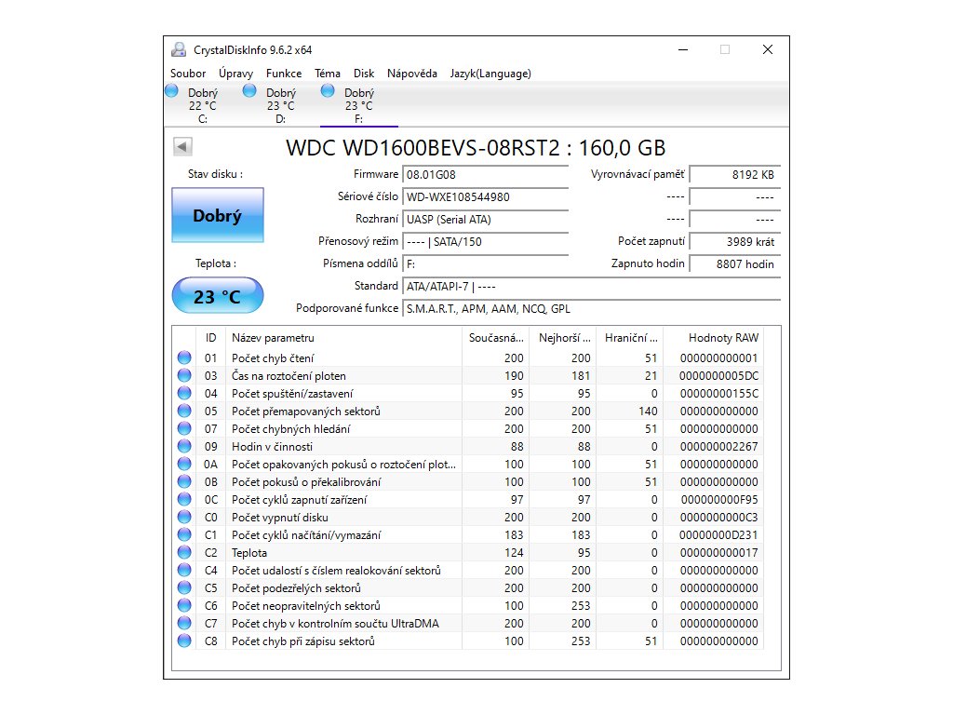Click raw value 000000000F95
The image size is (953, 715).
click(719, 499)
